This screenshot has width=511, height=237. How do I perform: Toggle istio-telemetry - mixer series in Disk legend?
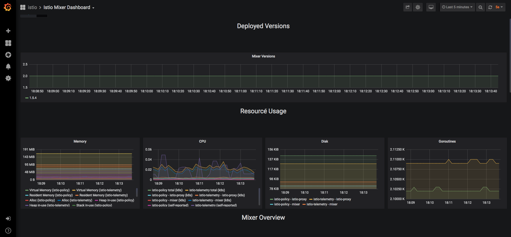(x=322, y=204)
